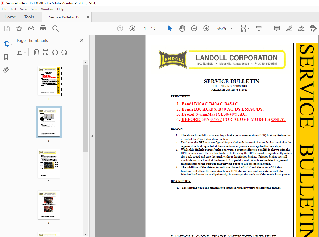Go to previous page with up arrow
This screenshot has height=237, width=319.
(120, 28)
